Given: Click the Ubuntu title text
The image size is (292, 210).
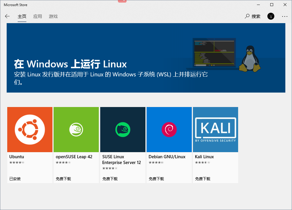Looking at the screenshot, I should pos(17,157).
